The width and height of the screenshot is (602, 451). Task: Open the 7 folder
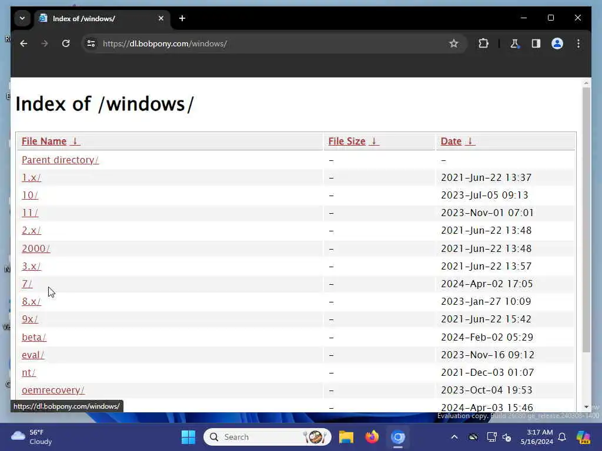coord(27,284)
